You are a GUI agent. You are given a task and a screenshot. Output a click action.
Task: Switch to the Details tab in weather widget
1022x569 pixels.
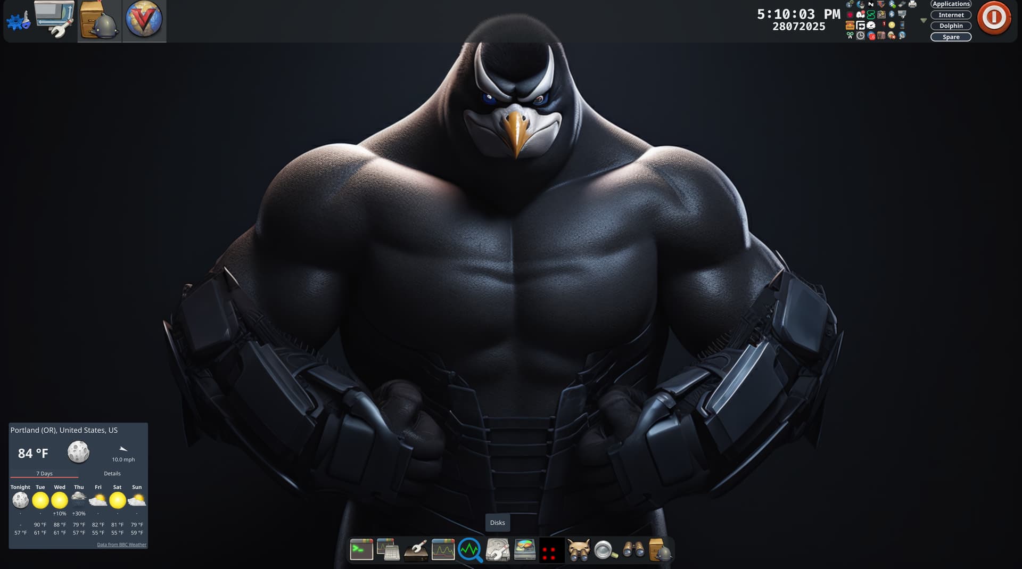(x=112, y=473)
